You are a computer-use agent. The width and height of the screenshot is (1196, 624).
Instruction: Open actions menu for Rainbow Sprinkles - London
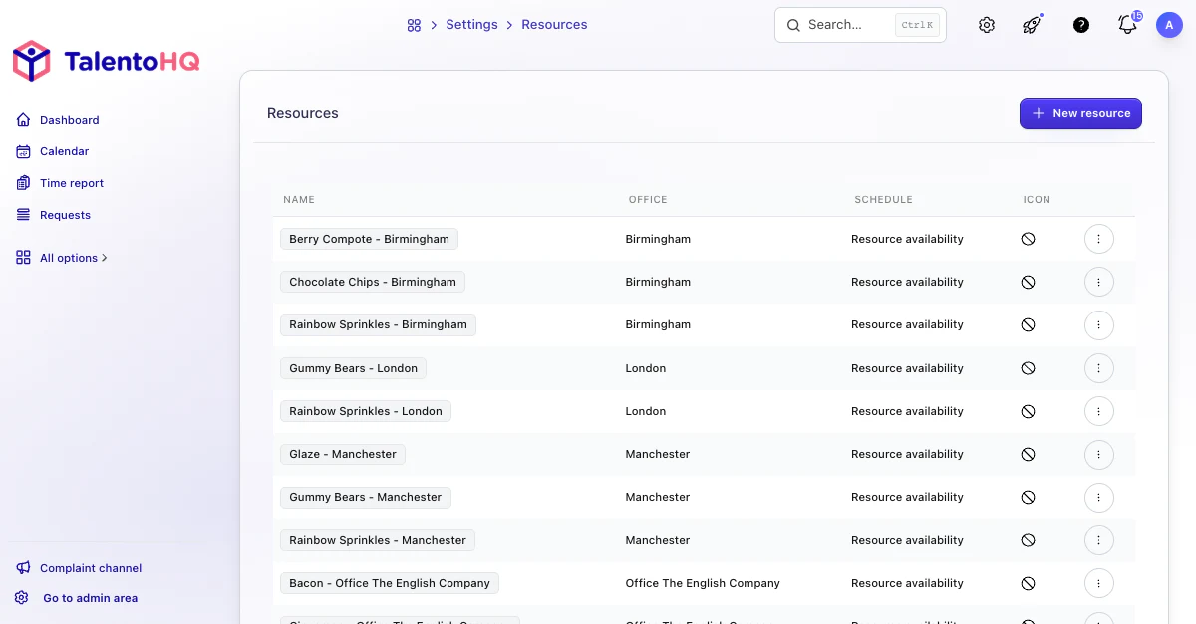pos(1099,411)
